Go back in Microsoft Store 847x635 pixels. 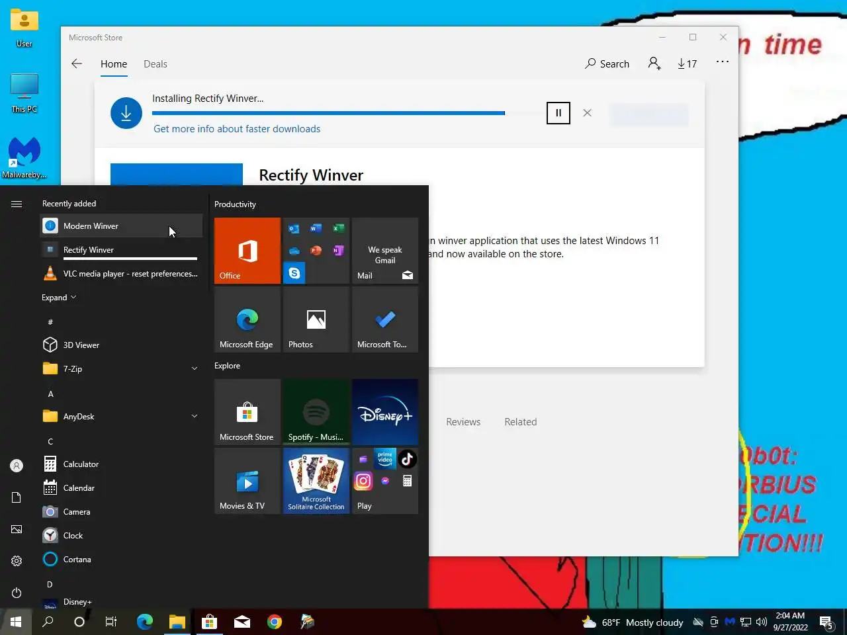pos(77,63)
